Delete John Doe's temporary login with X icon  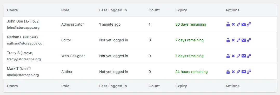point(233,24)
